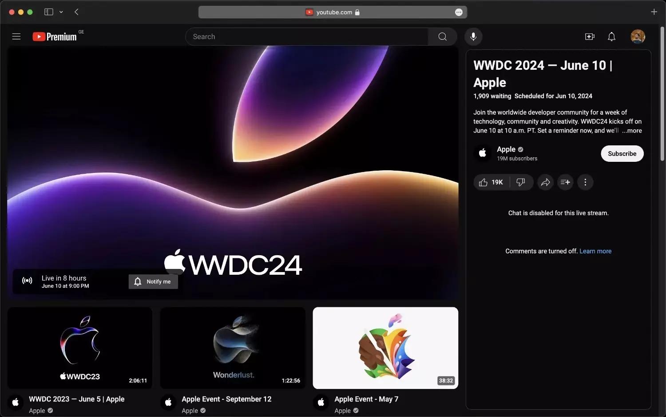Click the 38:32 duration badge

446,381
